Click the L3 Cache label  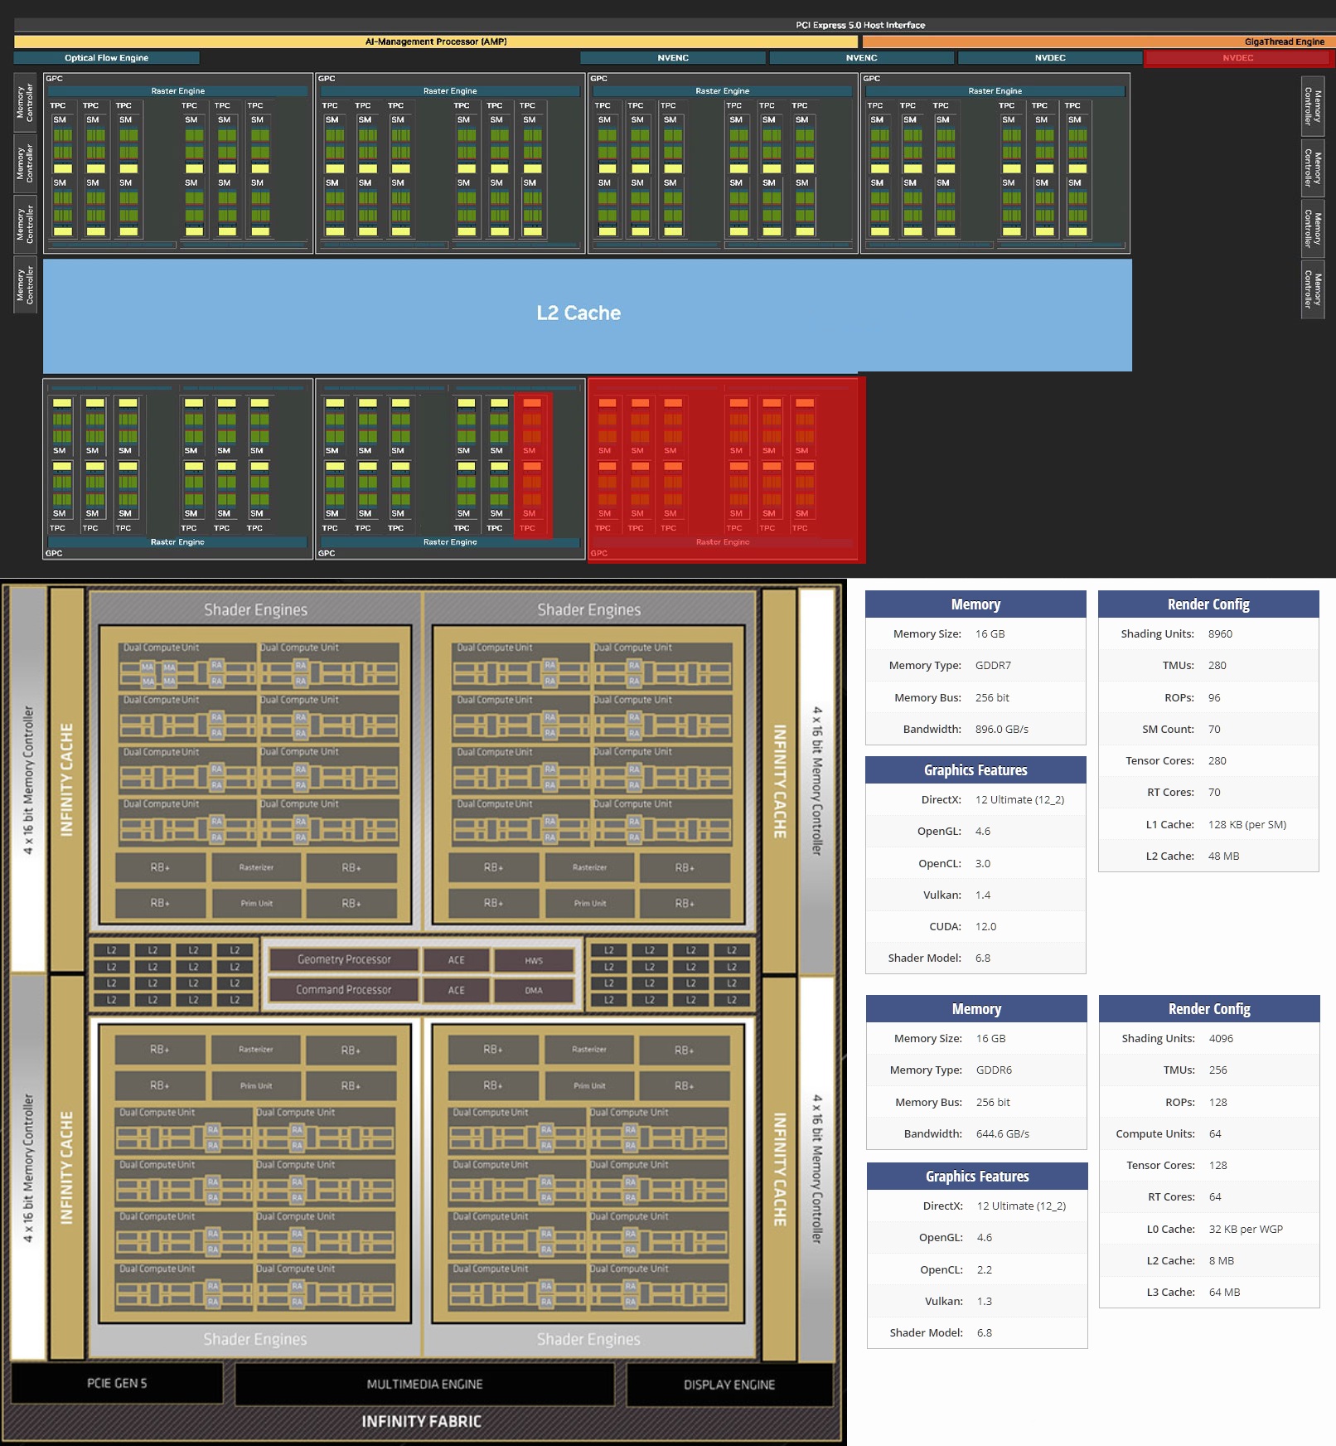(1171, 1293)
